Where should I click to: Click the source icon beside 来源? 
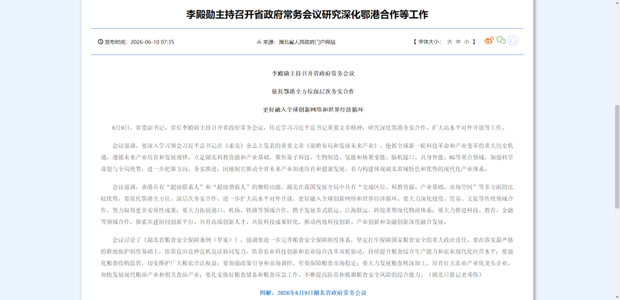259,42
